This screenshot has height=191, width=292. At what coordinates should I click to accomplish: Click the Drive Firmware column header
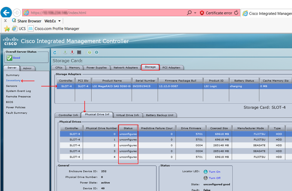(191, 128)
